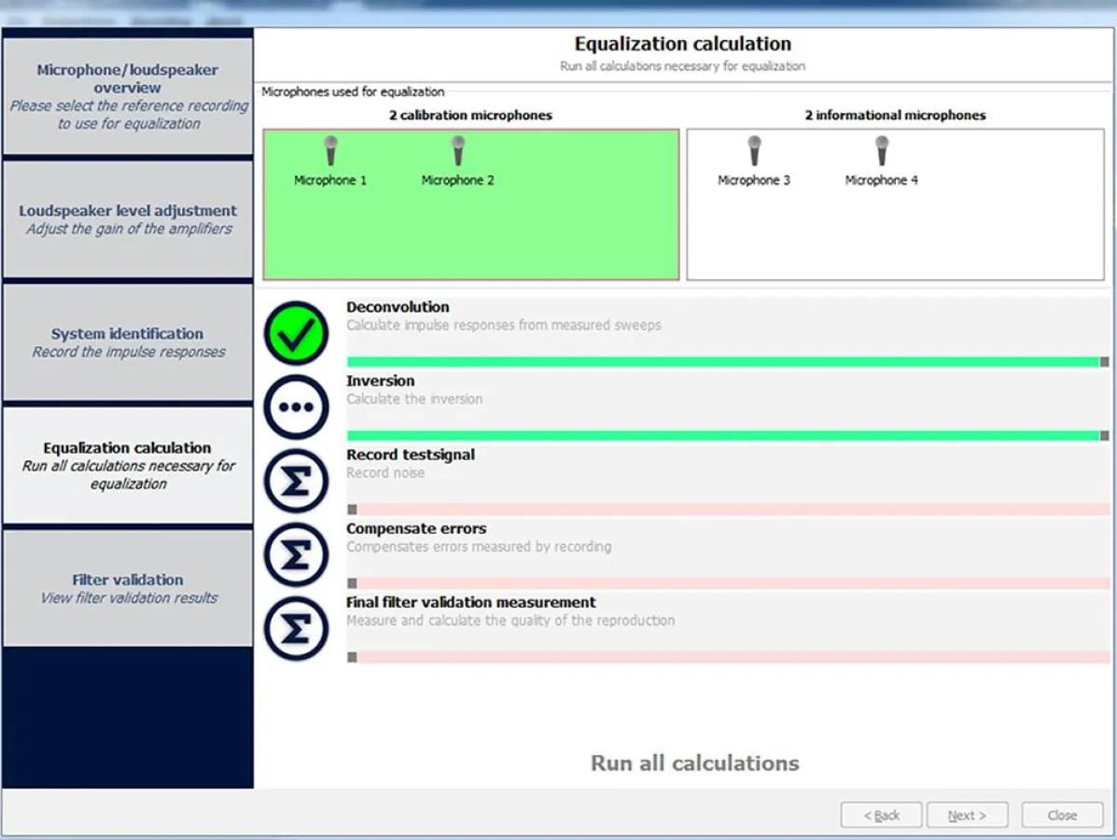Click the Next button
The image size is (1117, 840).
click(x=967, y=814)
